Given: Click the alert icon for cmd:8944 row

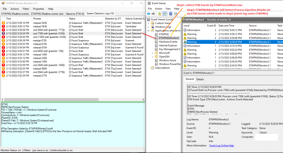Looking at the screenshot, I should pos(3,72).
